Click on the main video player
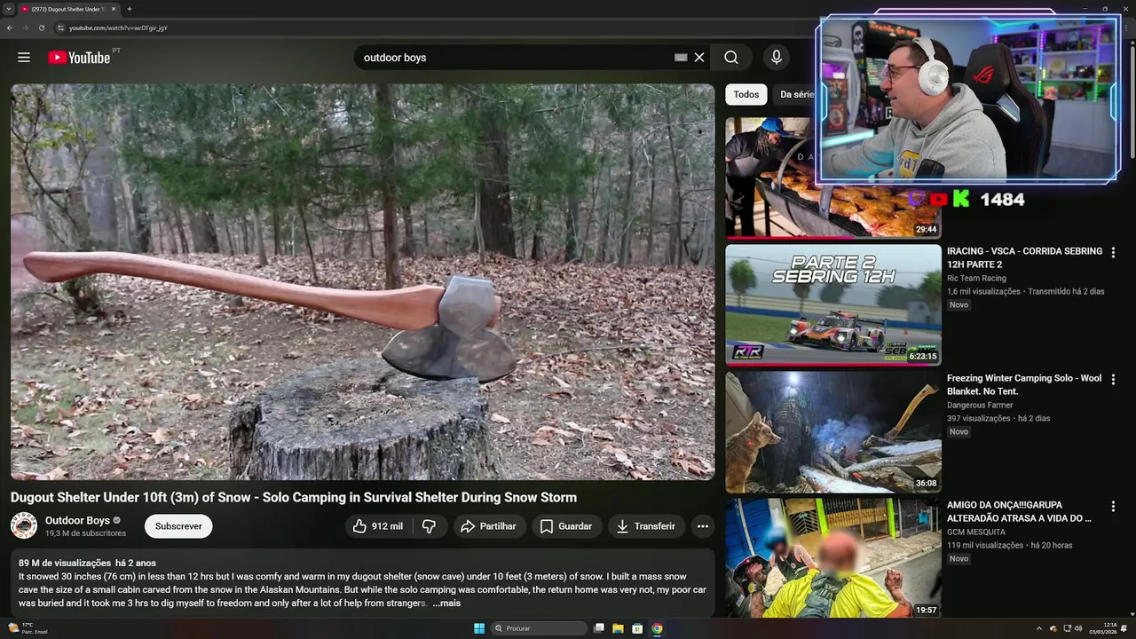This screenshot has height=639, width=1136. pyautogui.click(x=362, y=282)
